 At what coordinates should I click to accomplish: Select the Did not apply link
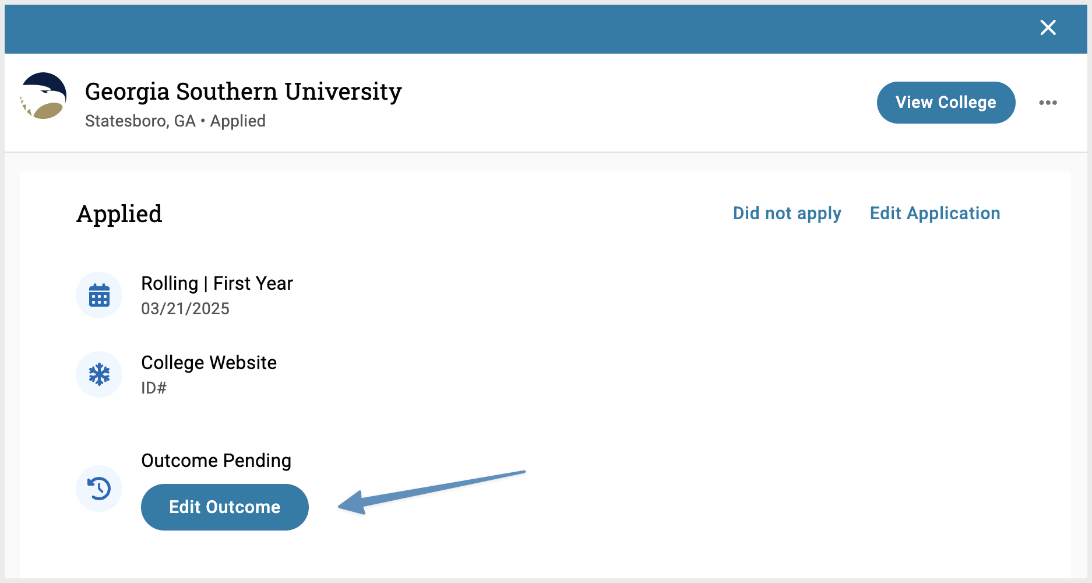tap(787, 213)
